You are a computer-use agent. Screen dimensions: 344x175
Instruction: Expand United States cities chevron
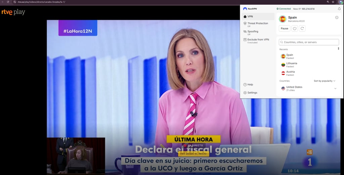pyautogui.click(x=335, y=89)
